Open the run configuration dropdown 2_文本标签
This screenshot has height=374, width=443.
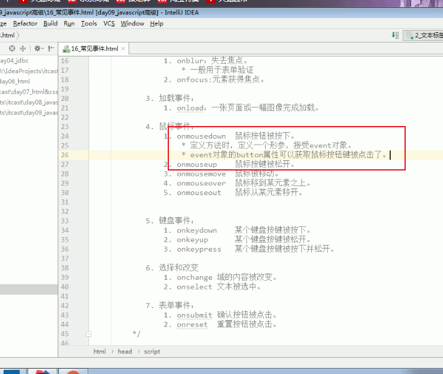tap(423, 35)
